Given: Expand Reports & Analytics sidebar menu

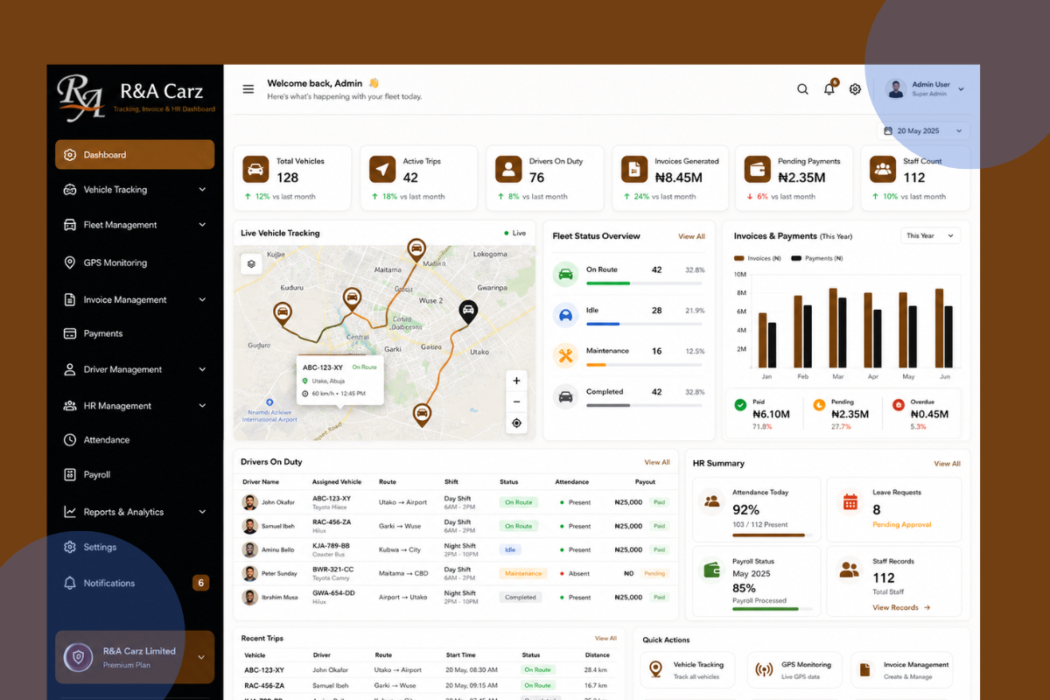Looking at the screenshot, I should click(x=202, y=512).
